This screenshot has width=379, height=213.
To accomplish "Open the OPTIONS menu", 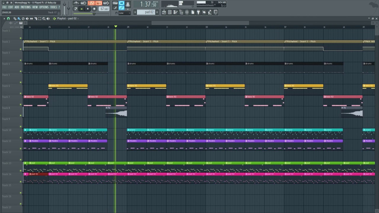I will [44, 7].
